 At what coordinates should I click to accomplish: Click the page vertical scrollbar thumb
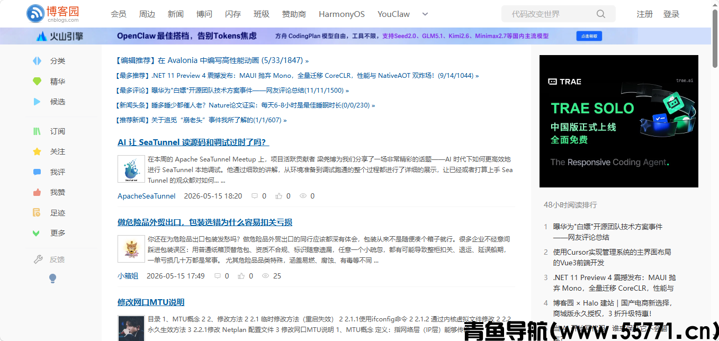pos(715,38)
